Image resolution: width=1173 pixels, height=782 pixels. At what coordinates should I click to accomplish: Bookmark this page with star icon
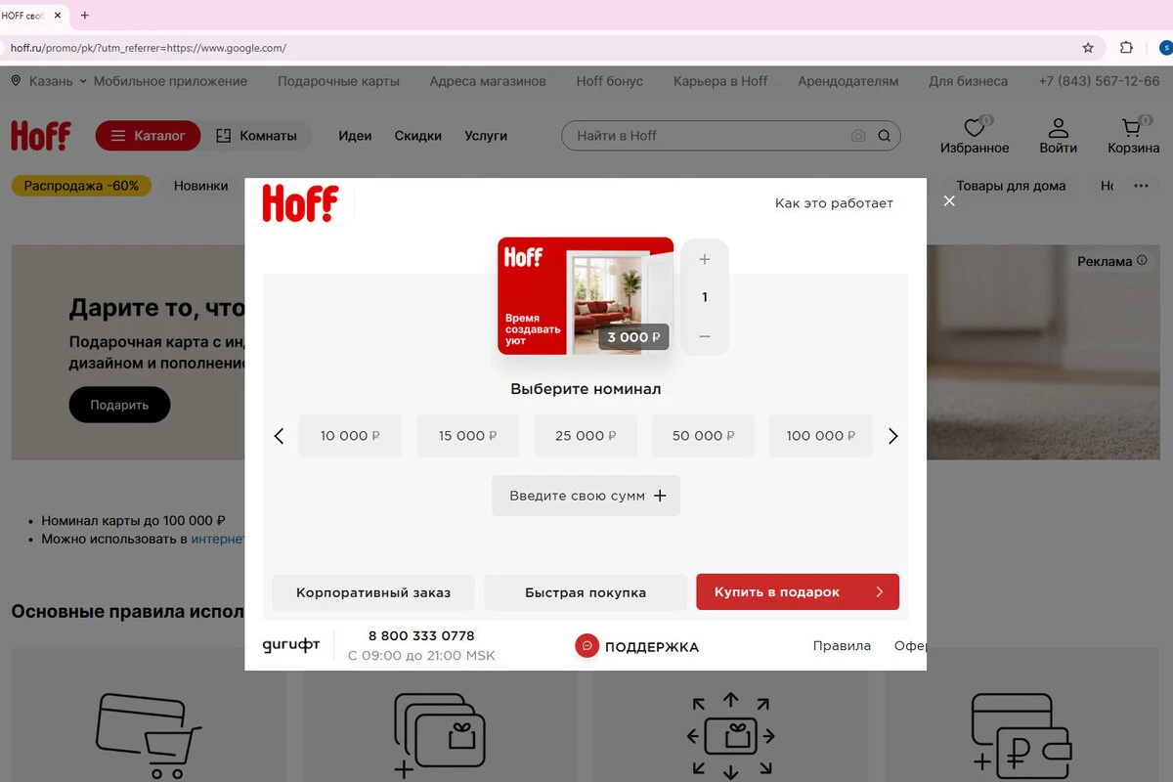pos(1088,47)
